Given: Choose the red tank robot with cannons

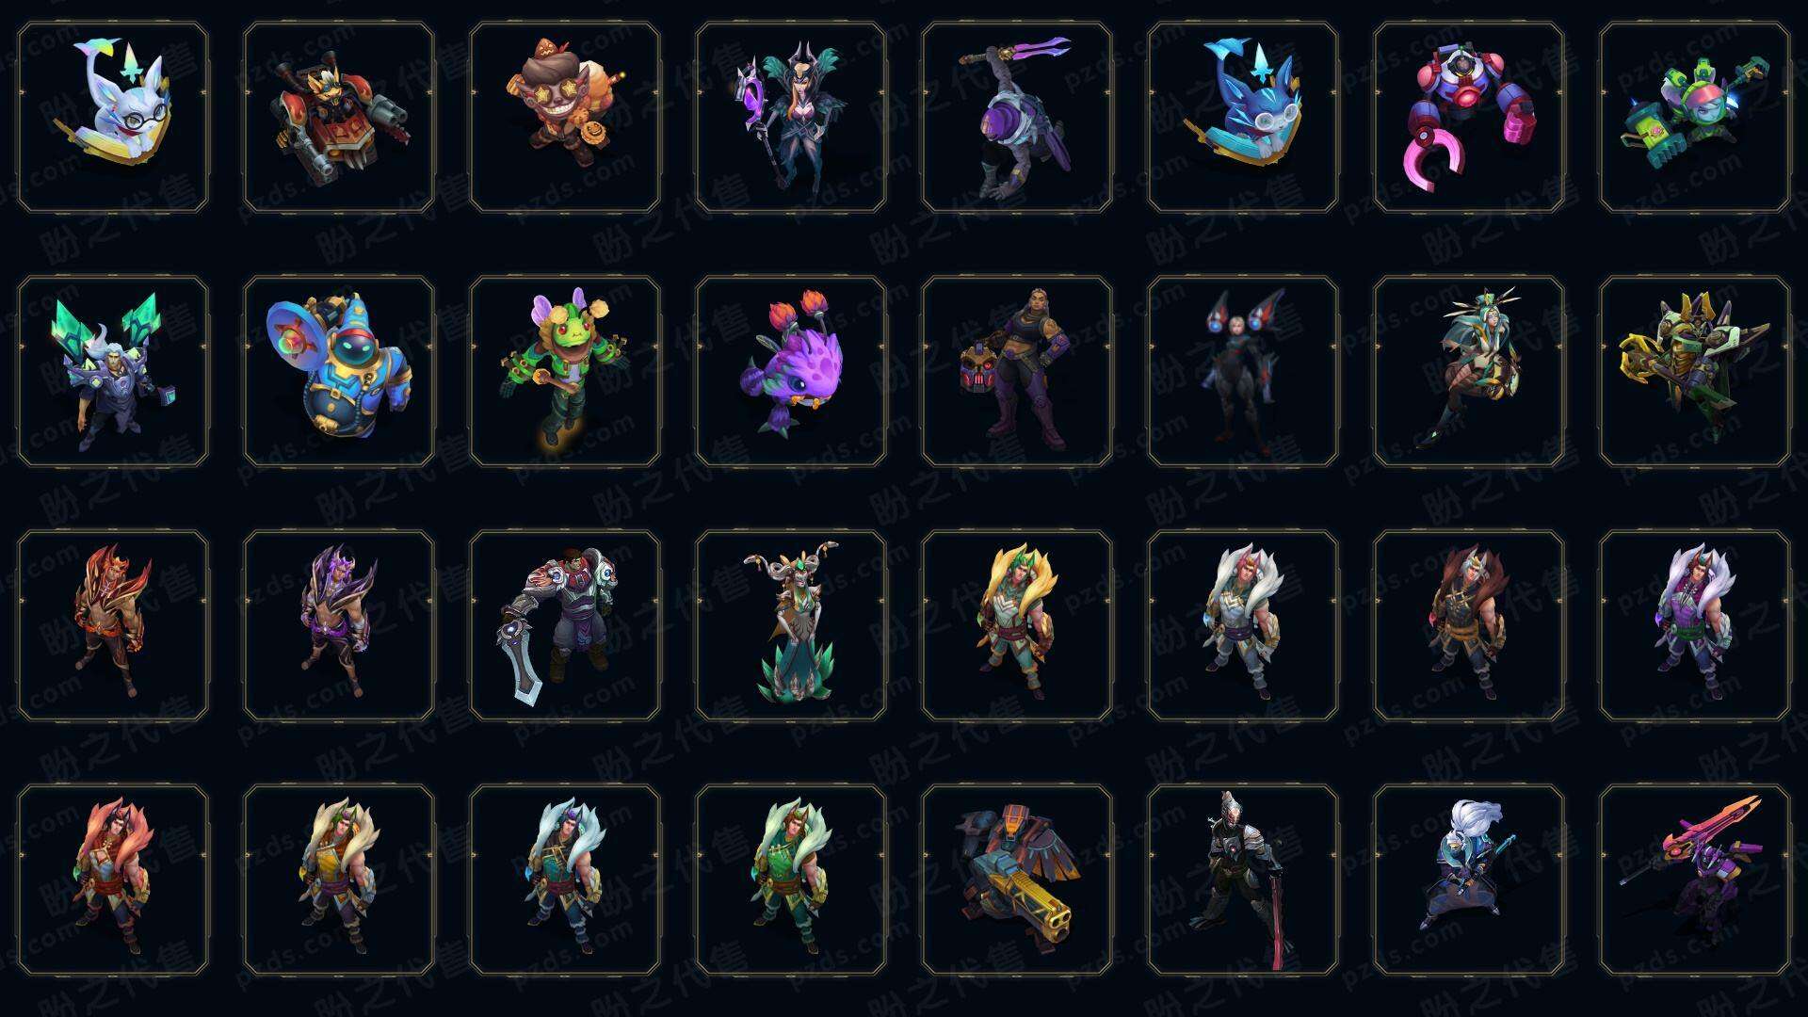Looking at the screenshot, I should [339, 118].
